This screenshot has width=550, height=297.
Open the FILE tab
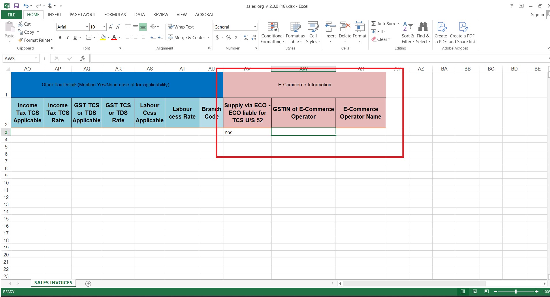(x=12, y=15)
